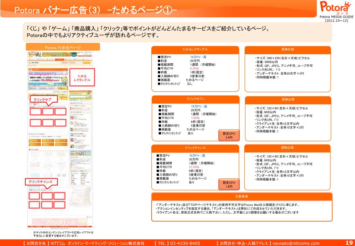Select the "30万円" price value
Image resolution: width=355 pixels, height=246 pixels.
[194, 159]
